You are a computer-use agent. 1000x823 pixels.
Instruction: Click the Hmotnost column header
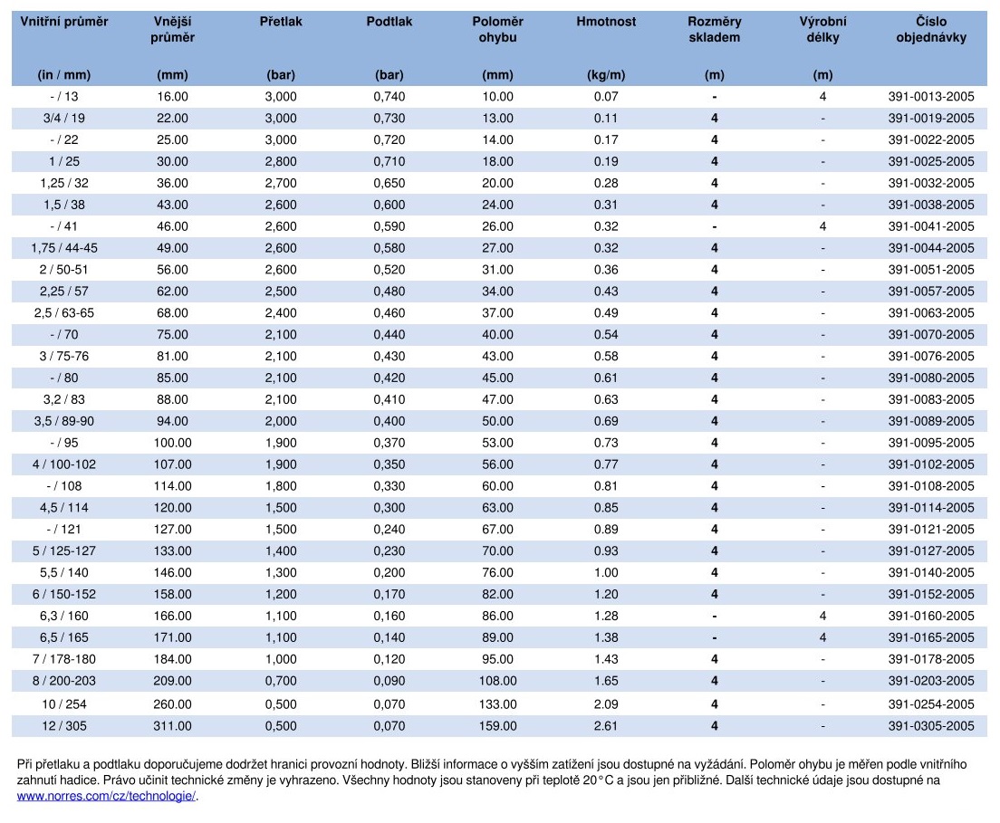(x=606, y=22)
